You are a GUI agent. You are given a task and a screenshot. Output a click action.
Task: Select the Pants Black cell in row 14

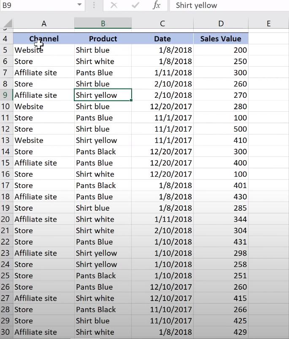pos(103,151)
